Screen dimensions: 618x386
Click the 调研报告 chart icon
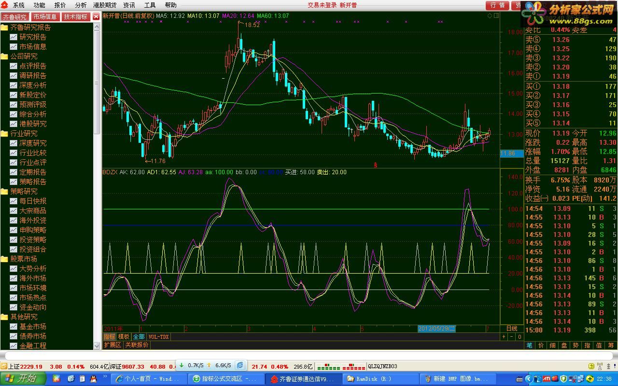pyautogui.click(x=14, y=76)
